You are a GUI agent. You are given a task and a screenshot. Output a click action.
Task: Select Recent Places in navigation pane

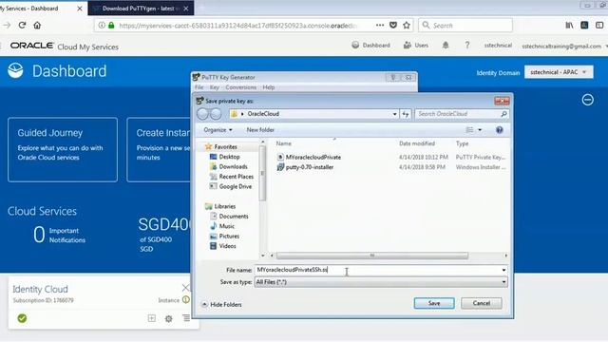232,177
